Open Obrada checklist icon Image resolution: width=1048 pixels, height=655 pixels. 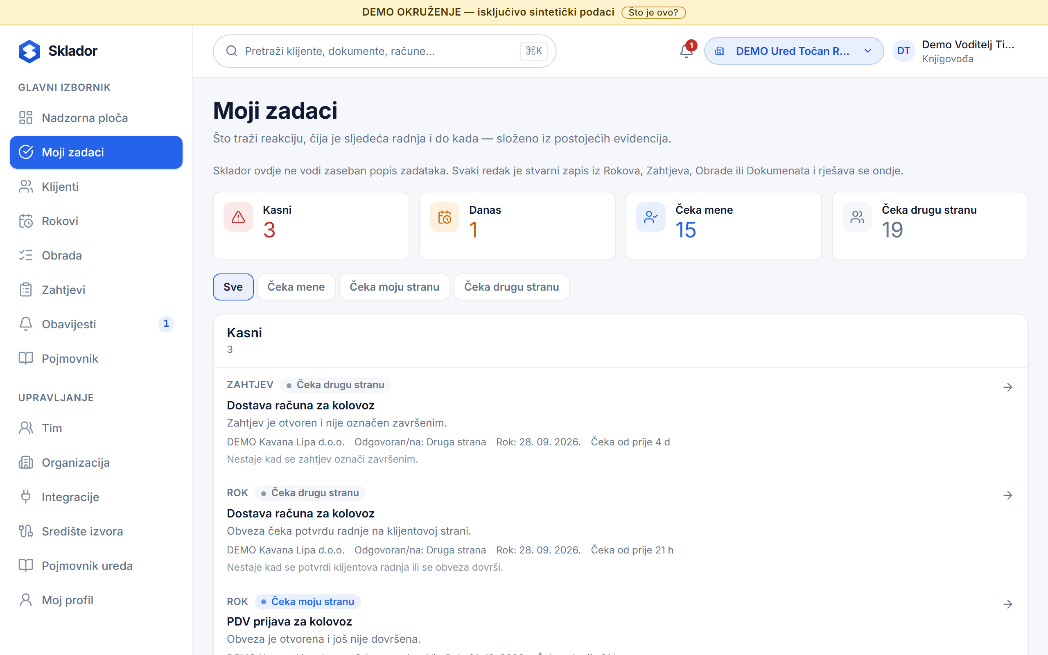click(25, 255)
